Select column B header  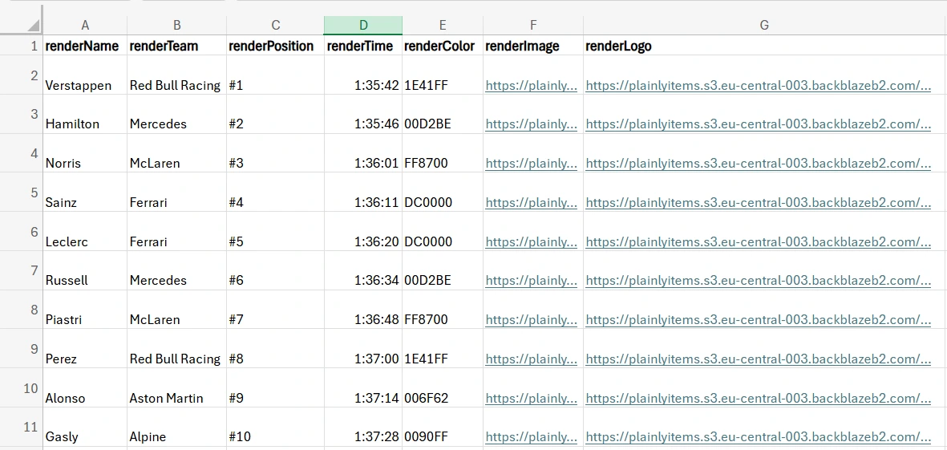click(x=177, y=26)
